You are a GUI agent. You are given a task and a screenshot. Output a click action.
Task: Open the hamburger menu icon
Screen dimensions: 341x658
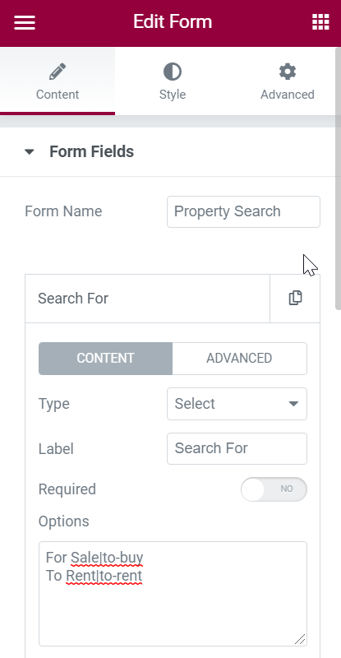(25, 22)
